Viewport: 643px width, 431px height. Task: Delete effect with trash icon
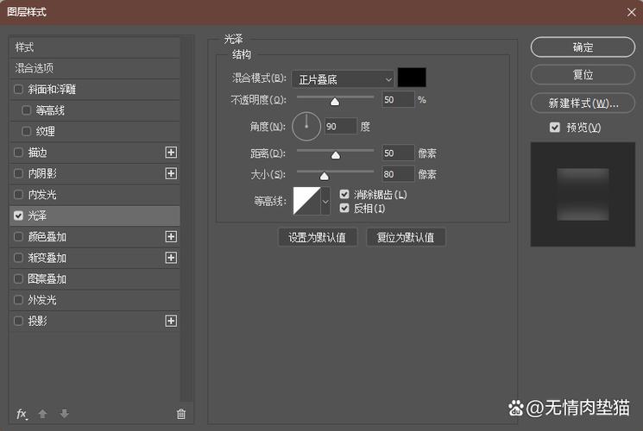[x=181, y=415]
